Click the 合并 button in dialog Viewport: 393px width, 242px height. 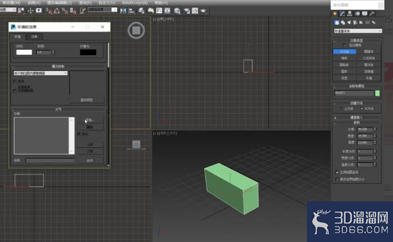coord(90,161)
